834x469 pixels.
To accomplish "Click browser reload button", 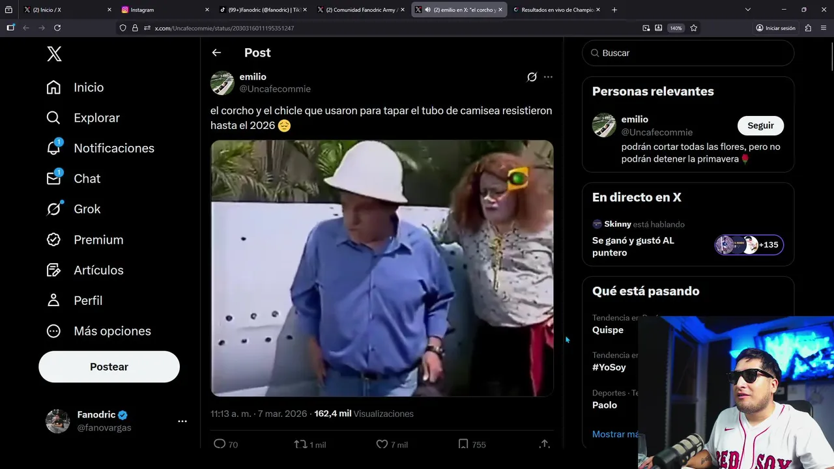I will pos(57,28).
